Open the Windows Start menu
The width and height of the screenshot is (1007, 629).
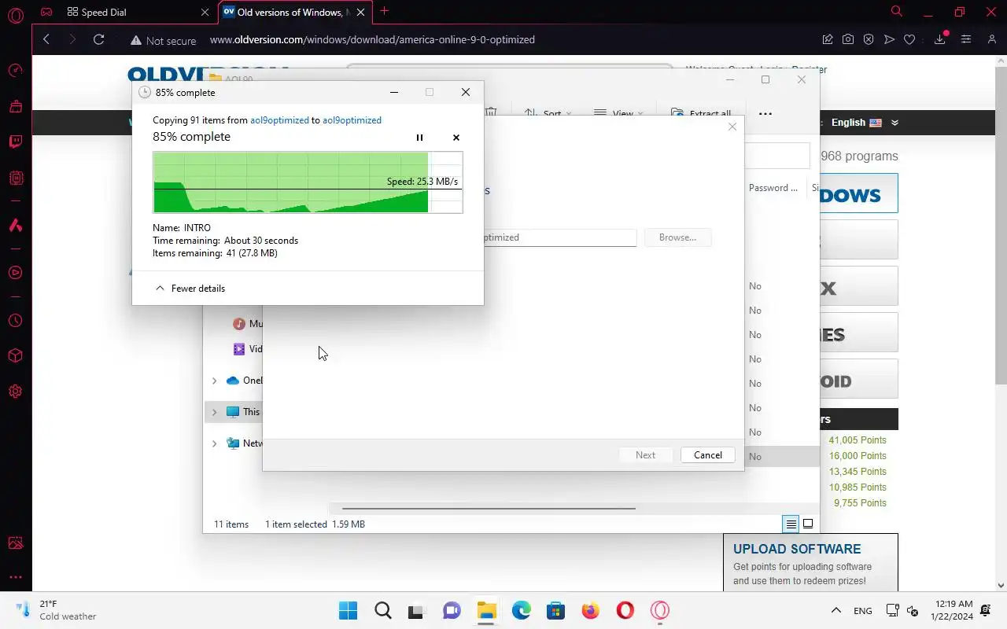348,611
